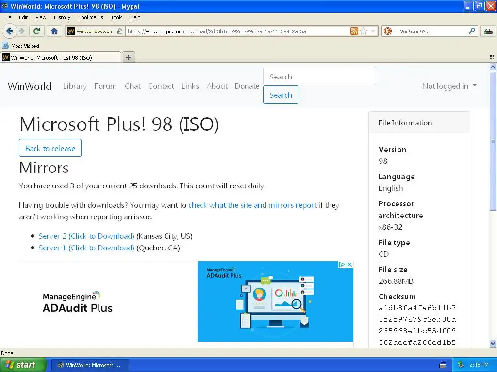Click the WinWorld site Search text box

[x=319, y=76]
